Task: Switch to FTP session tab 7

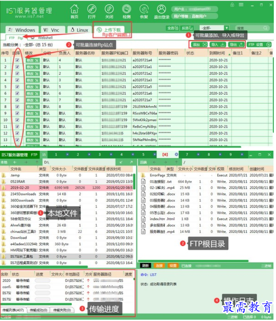Action: coord(187,154)
